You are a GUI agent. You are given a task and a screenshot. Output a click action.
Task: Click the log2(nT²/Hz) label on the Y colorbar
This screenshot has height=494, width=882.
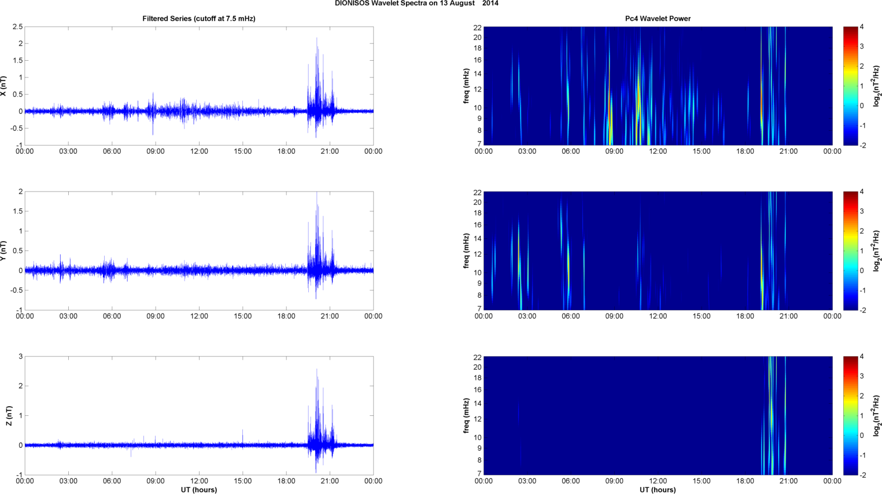(x=877, y=250)
